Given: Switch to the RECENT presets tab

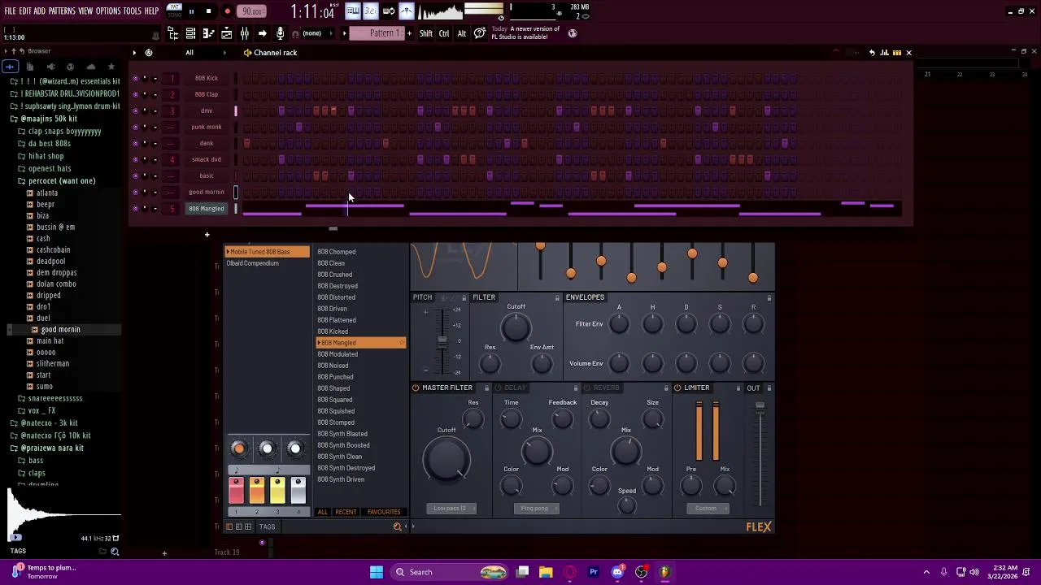Looking at the screenshot, I should 346,513.
